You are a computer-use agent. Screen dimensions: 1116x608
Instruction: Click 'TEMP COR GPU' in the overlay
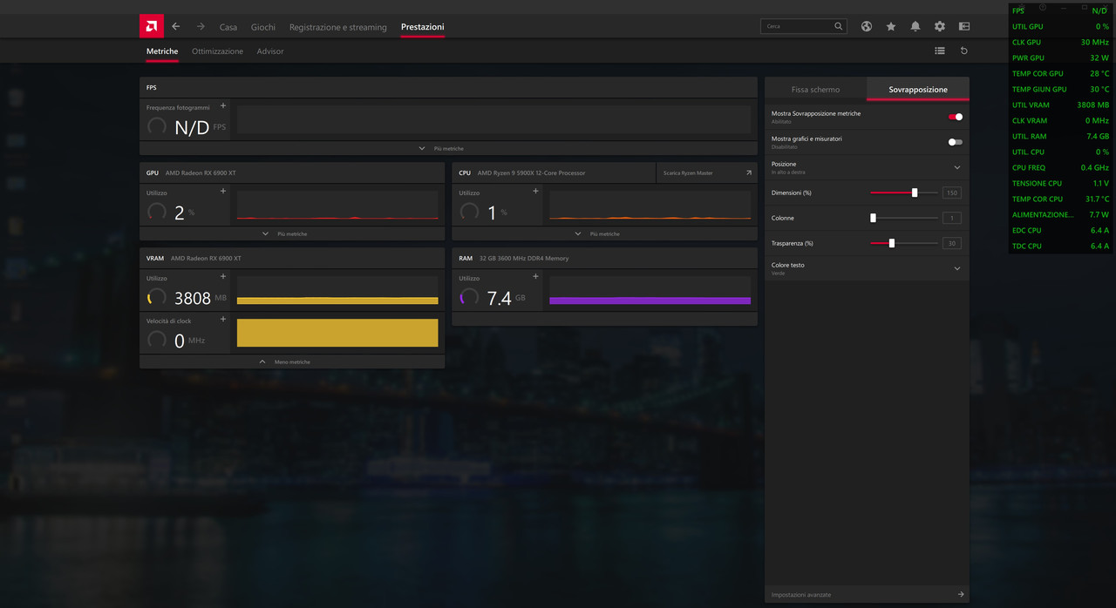[1038, 73]
